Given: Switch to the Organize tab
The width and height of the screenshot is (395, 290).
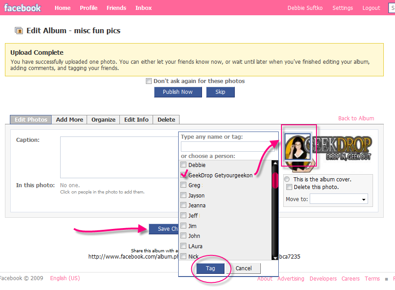Looking at the screenshot, I should tap(103, 119).
